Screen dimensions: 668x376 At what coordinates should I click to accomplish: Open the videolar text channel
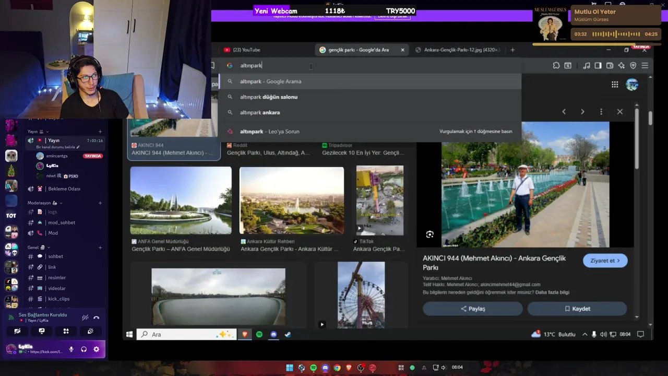65,288
